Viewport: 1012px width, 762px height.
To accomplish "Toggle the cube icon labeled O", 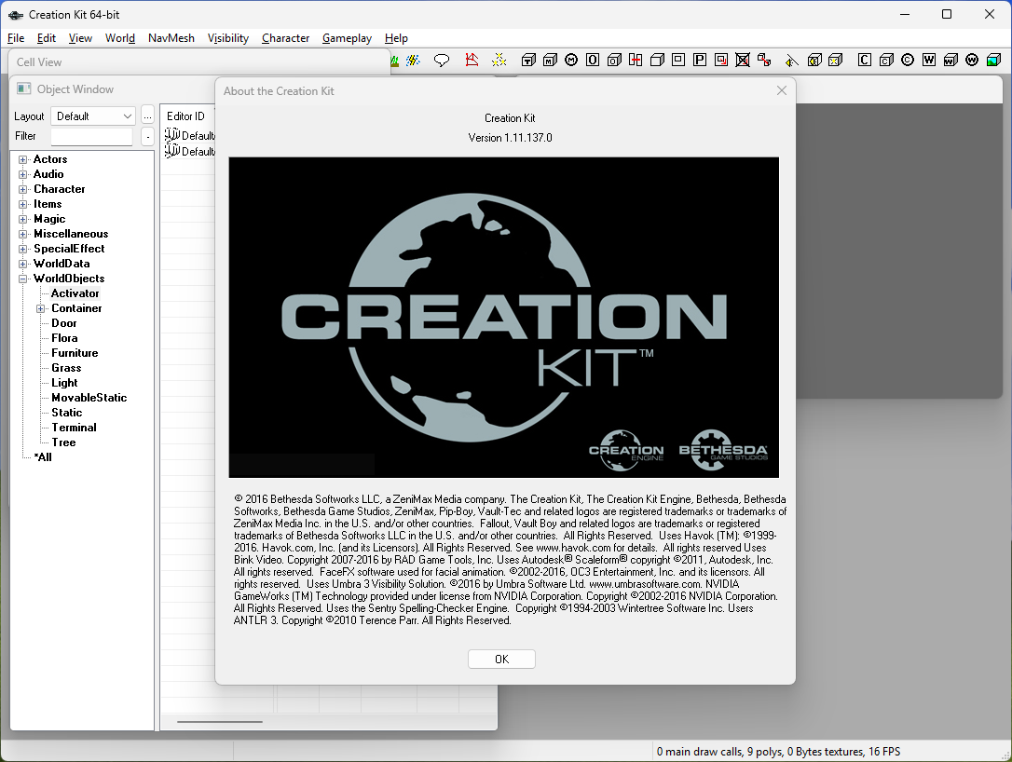I will click(614, 60).
